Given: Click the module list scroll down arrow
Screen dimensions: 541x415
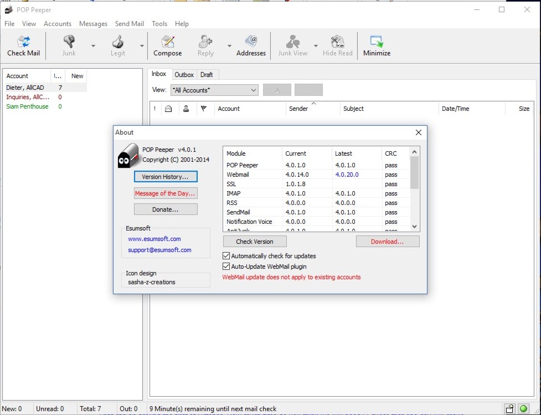Looking at the screenshot, I should 414,227.
